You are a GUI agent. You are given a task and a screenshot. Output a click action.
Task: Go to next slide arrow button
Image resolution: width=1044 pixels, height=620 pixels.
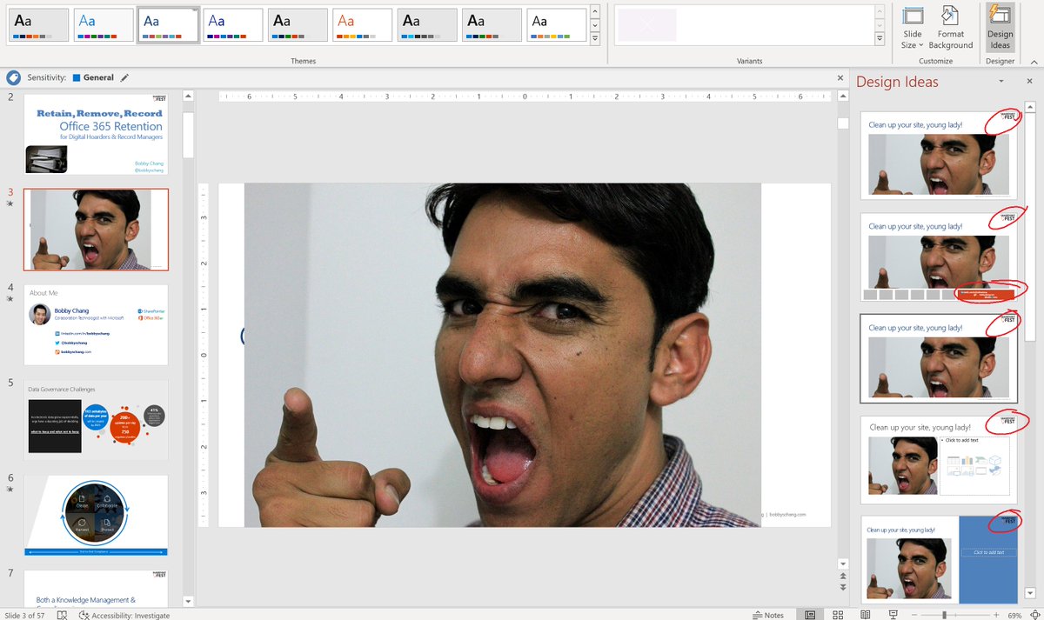842,588
